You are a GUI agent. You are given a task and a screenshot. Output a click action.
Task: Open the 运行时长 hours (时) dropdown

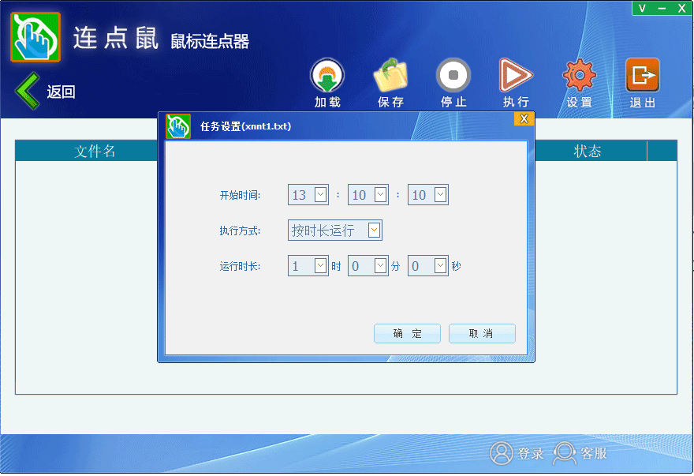coord(320,266)
